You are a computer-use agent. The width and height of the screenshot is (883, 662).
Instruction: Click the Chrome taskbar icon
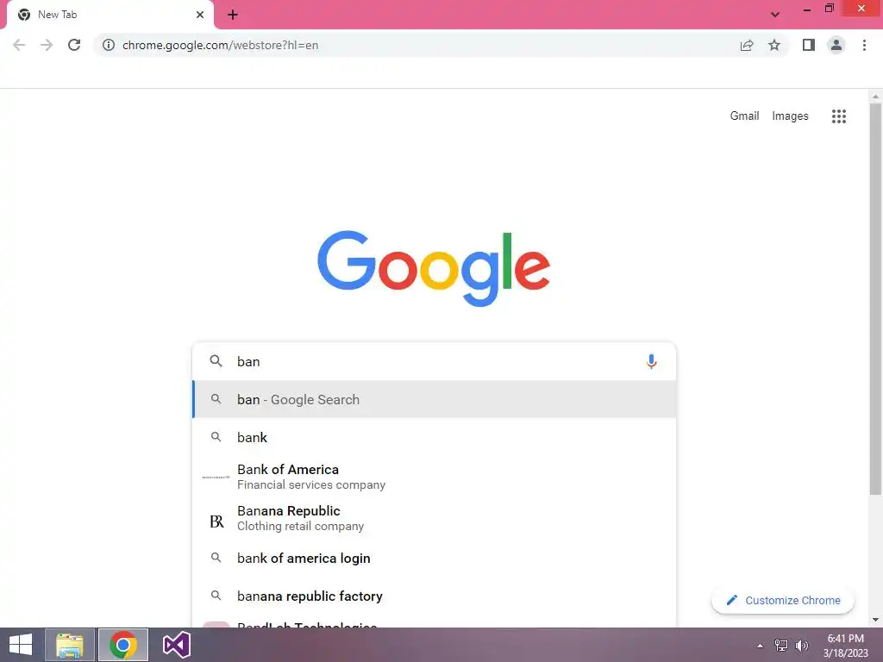click(x=123, y=645)
